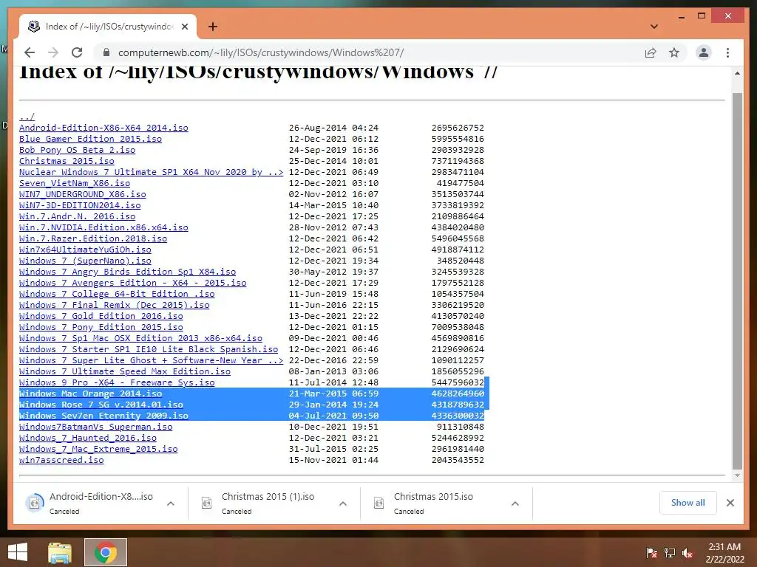Open Win.7.NVIDIA.Edition.x86.x64.iso link

(x=103, y=227)
